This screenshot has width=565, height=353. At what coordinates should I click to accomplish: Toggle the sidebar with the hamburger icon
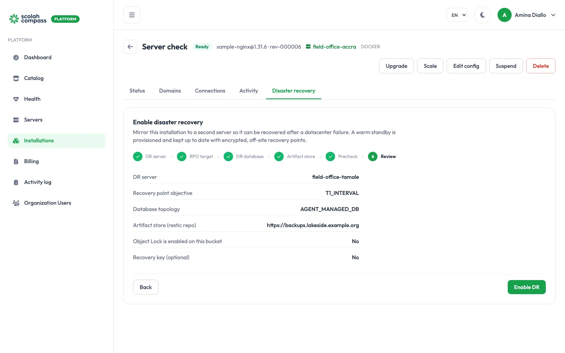[132, 15]
